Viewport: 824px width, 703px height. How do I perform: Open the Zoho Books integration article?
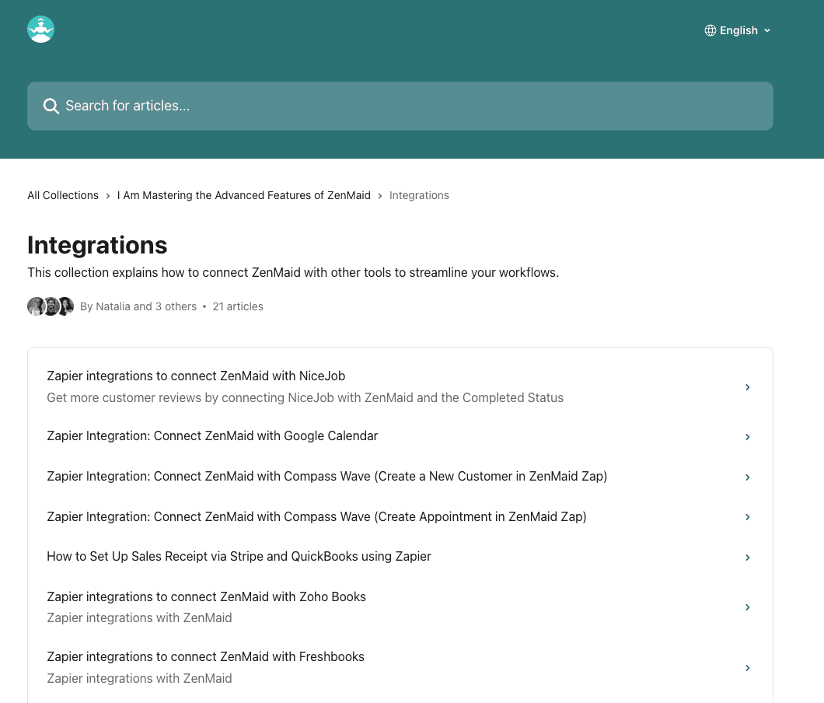point(206,597)
